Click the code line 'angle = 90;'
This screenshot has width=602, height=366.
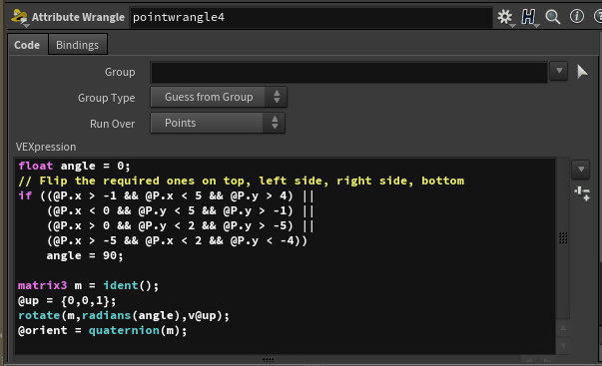[85, 255]
